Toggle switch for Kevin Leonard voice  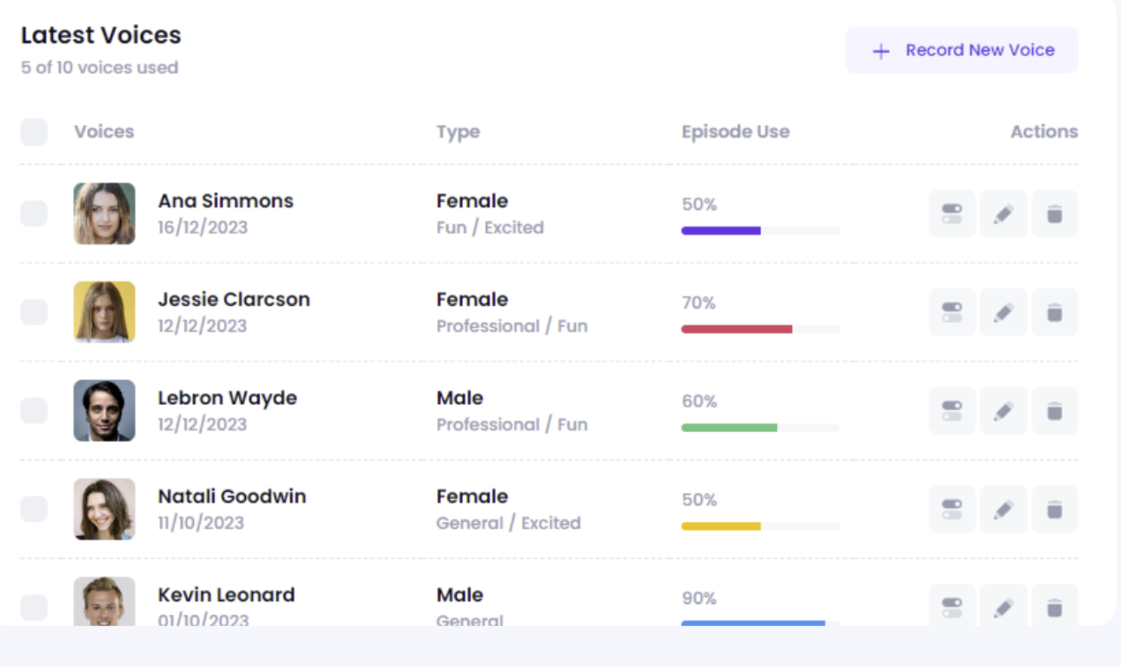coord(951,607)
